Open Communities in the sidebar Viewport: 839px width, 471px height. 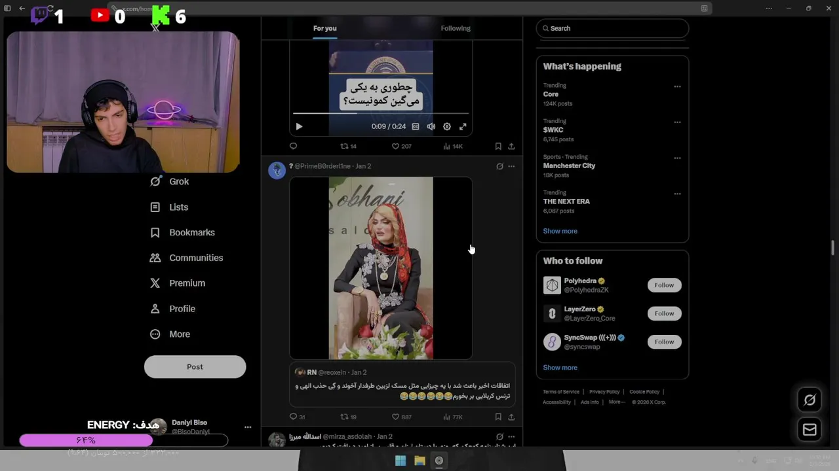point(186,258)
